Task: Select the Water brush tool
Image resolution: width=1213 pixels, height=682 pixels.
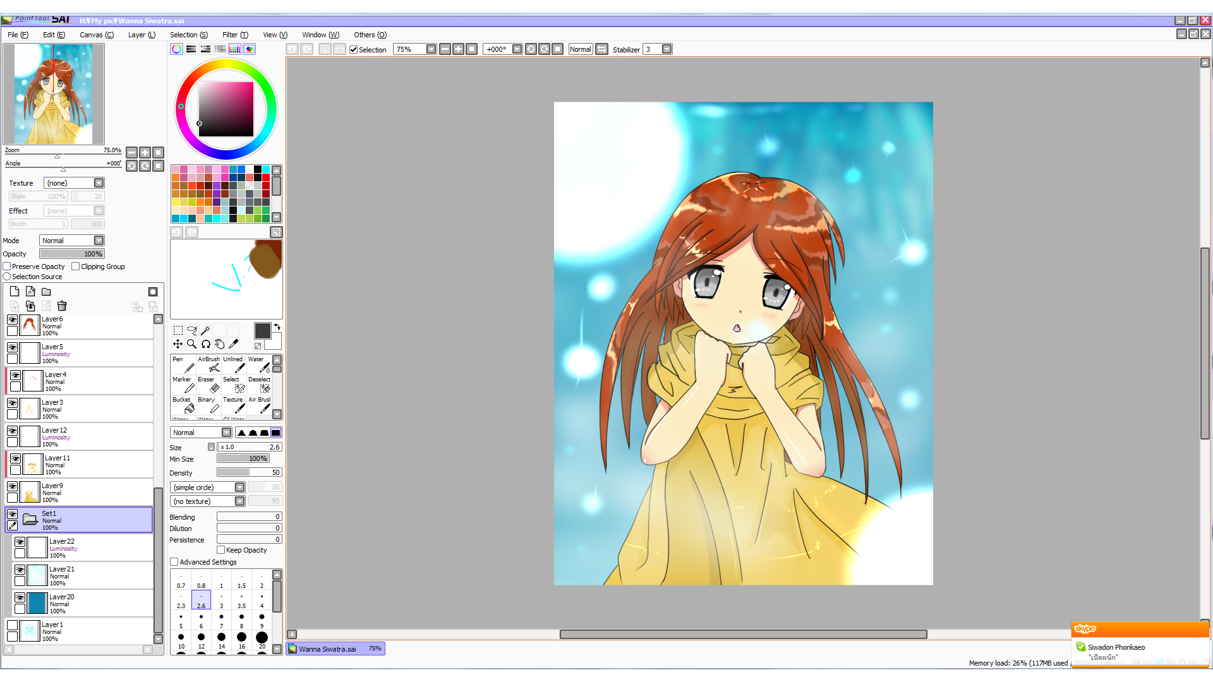Action: (x=259, y=364)
